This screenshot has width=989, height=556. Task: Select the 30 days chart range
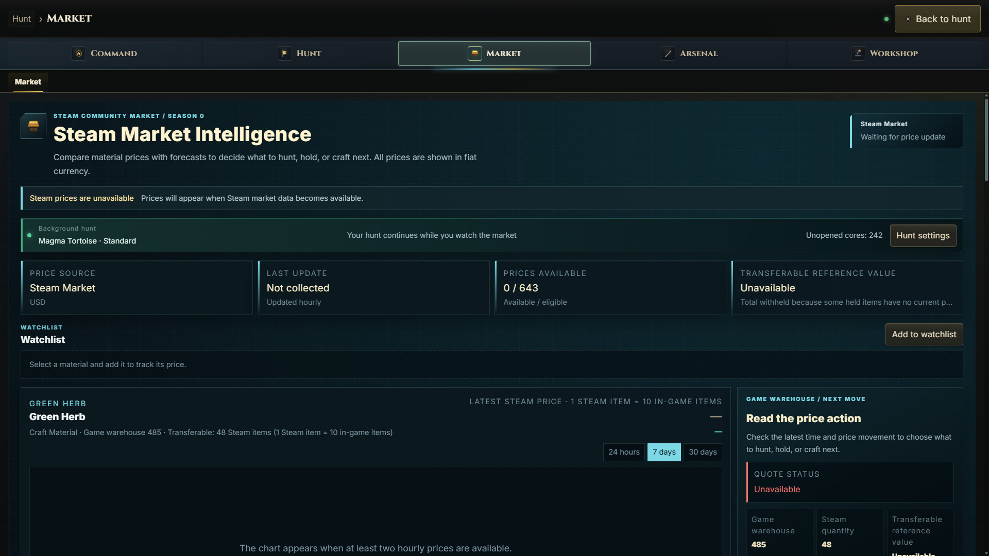click(703, 452)
